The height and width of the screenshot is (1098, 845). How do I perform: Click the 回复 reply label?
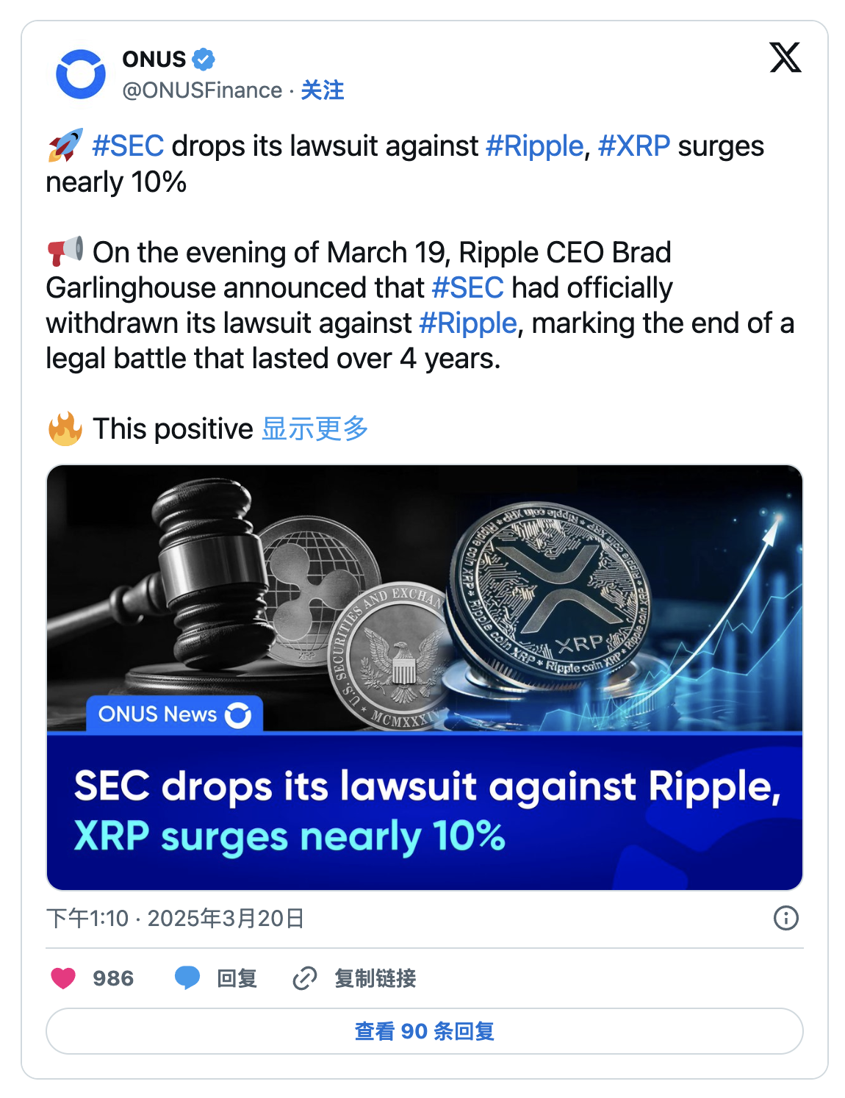click(x=237, y=978)
